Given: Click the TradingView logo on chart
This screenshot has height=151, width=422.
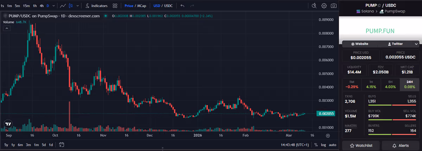Looking at the screenshot, I should pyautogui.click(x=8, y=124).
